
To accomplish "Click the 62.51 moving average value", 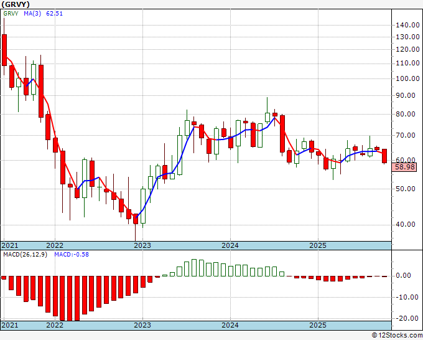I will (x=54, y=13).
